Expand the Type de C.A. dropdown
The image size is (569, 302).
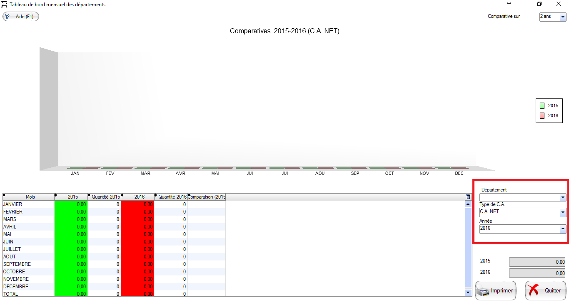(x=563, y=213)
